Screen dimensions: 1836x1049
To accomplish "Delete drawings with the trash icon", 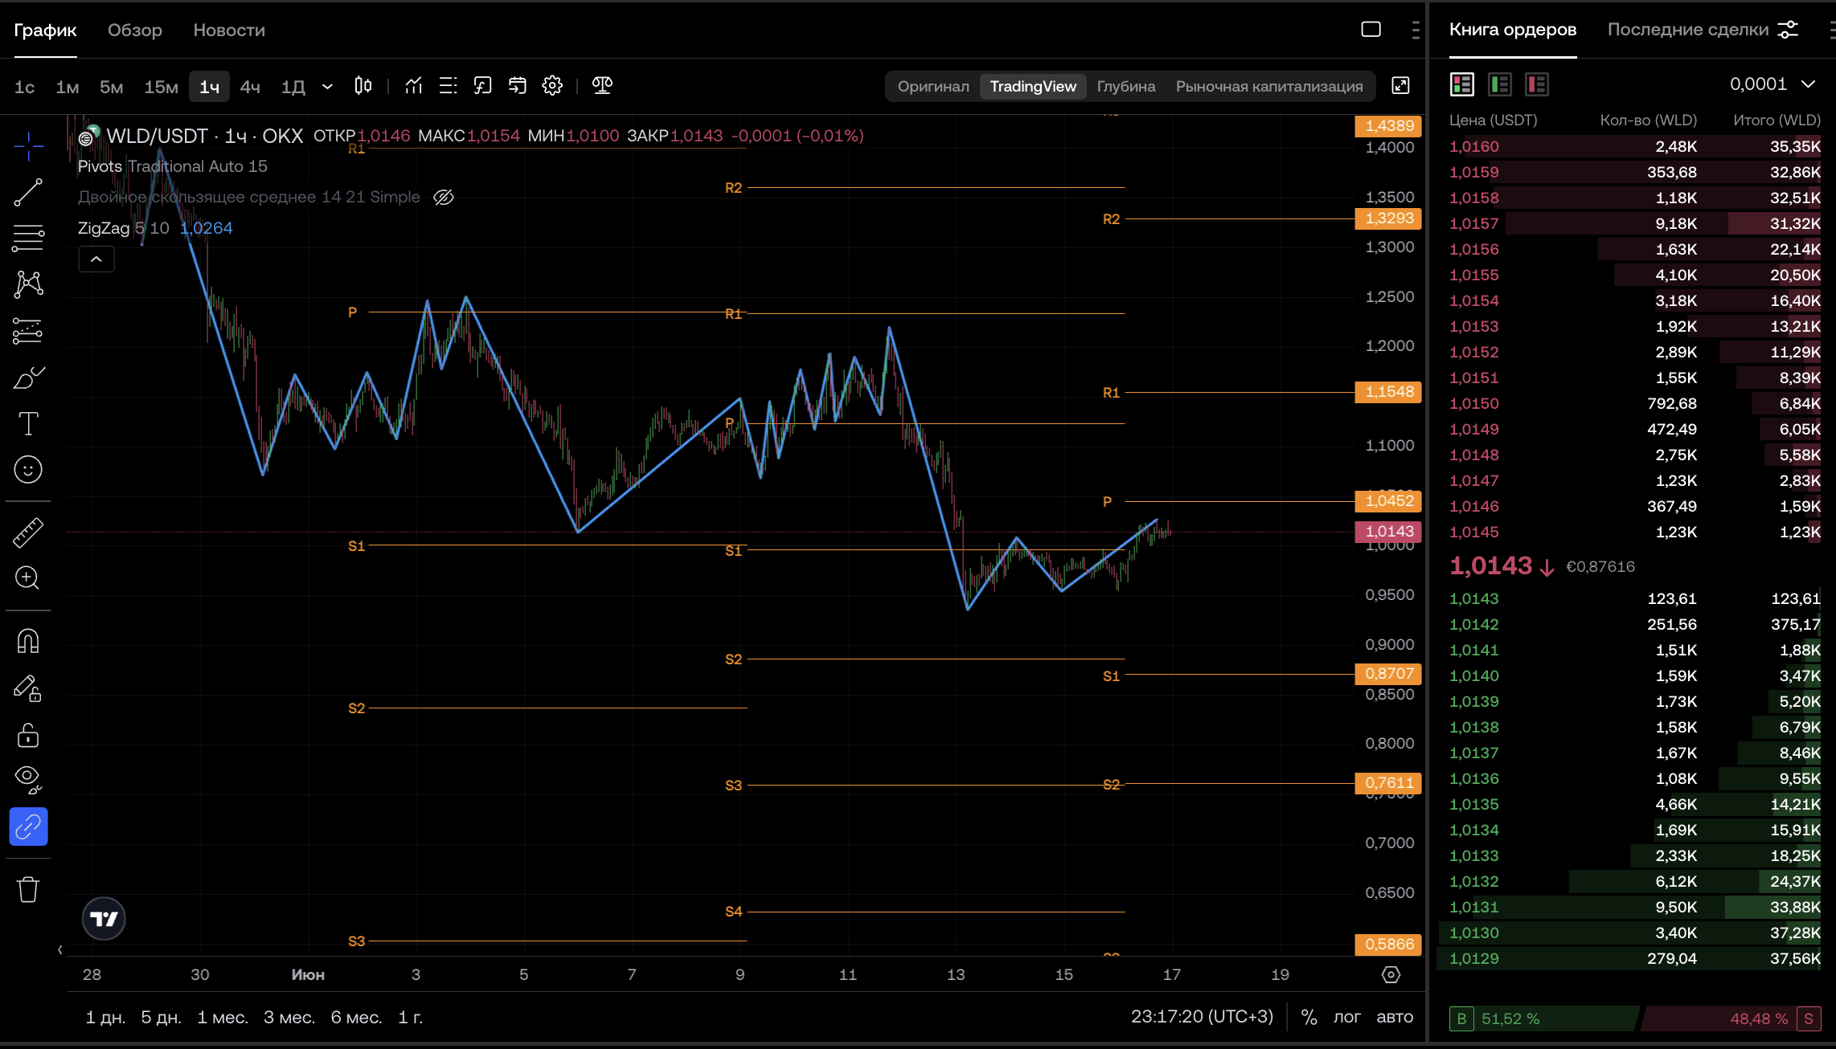I will click(28, 889).
